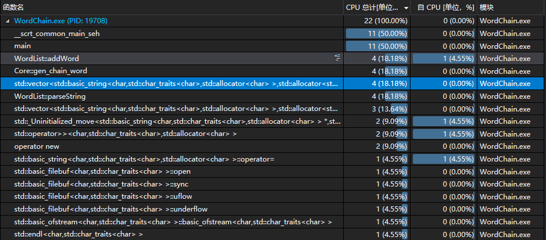Click the 2 (9.09%) cell of std::_Uninitialized_move

[376, 121]
